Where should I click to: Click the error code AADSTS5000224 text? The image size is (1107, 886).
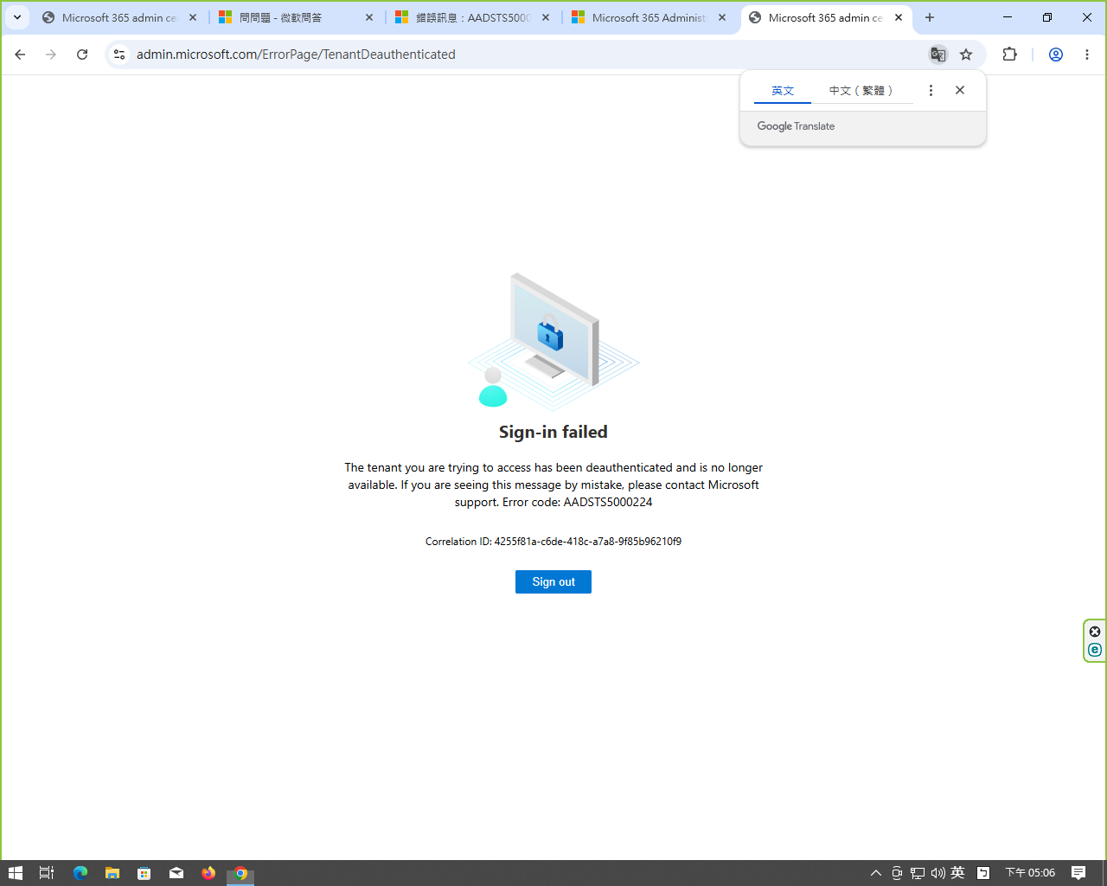608,502
